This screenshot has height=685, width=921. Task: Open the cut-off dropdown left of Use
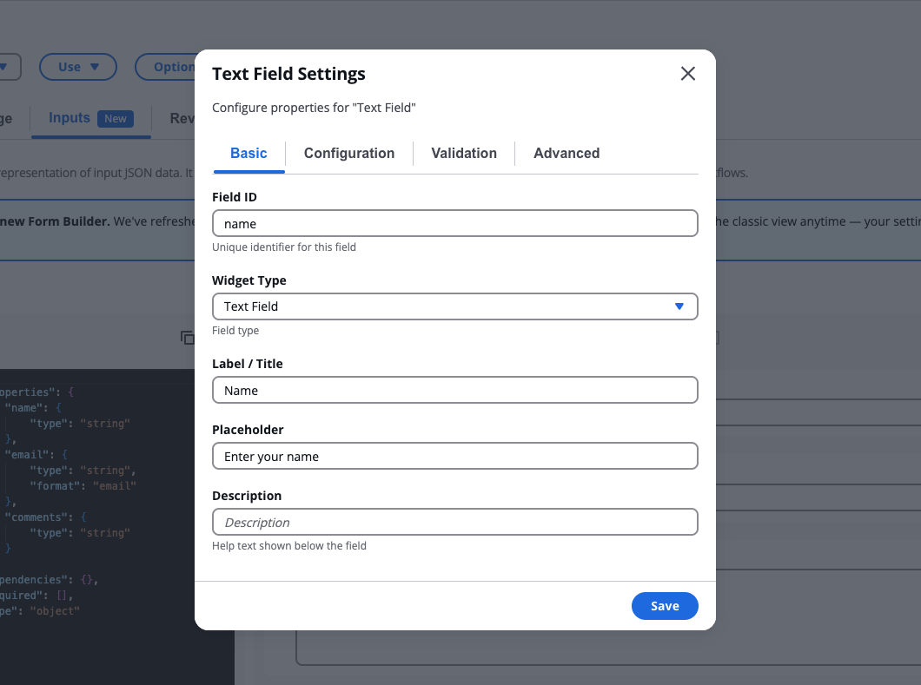pos(9,67)
